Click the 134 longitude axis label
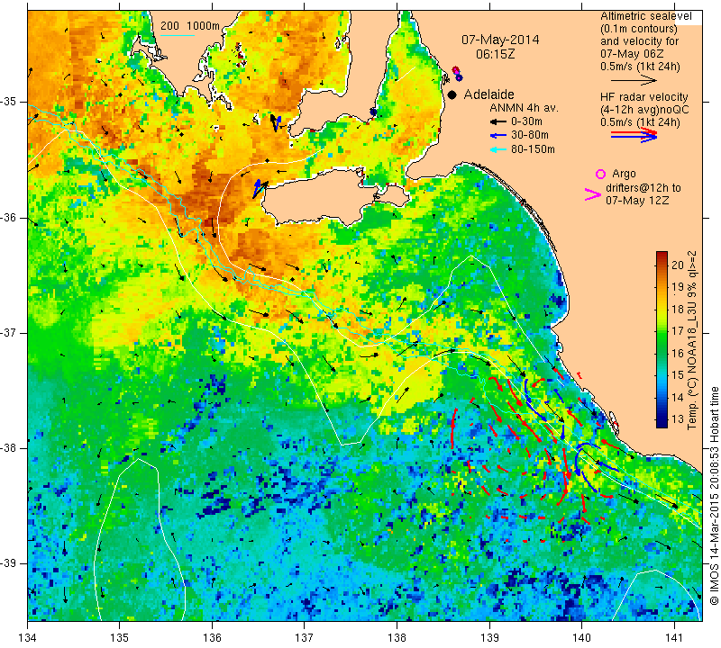The image size is (721, 648). click(28, 638)
